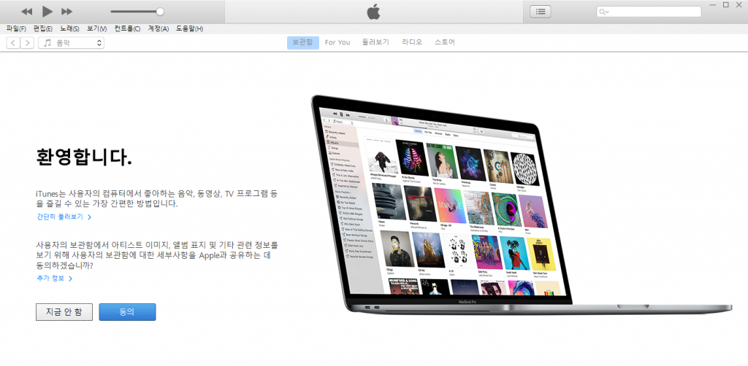
Task: Switch to the 스토어 tab
Action: click(x=445, y=42)
